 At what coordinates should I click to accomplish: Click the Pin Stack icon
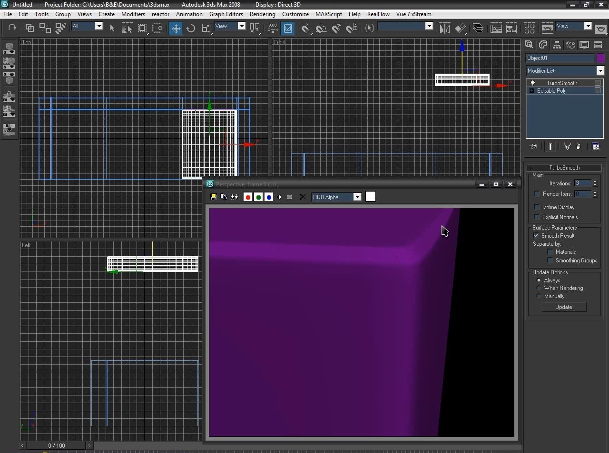point(533,146)
